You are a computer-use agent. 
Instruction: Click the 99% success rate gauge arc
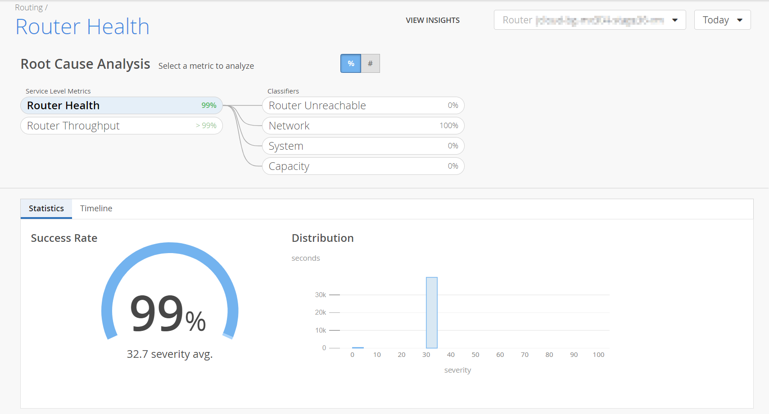pyautogui.click(x=170, y=248)
